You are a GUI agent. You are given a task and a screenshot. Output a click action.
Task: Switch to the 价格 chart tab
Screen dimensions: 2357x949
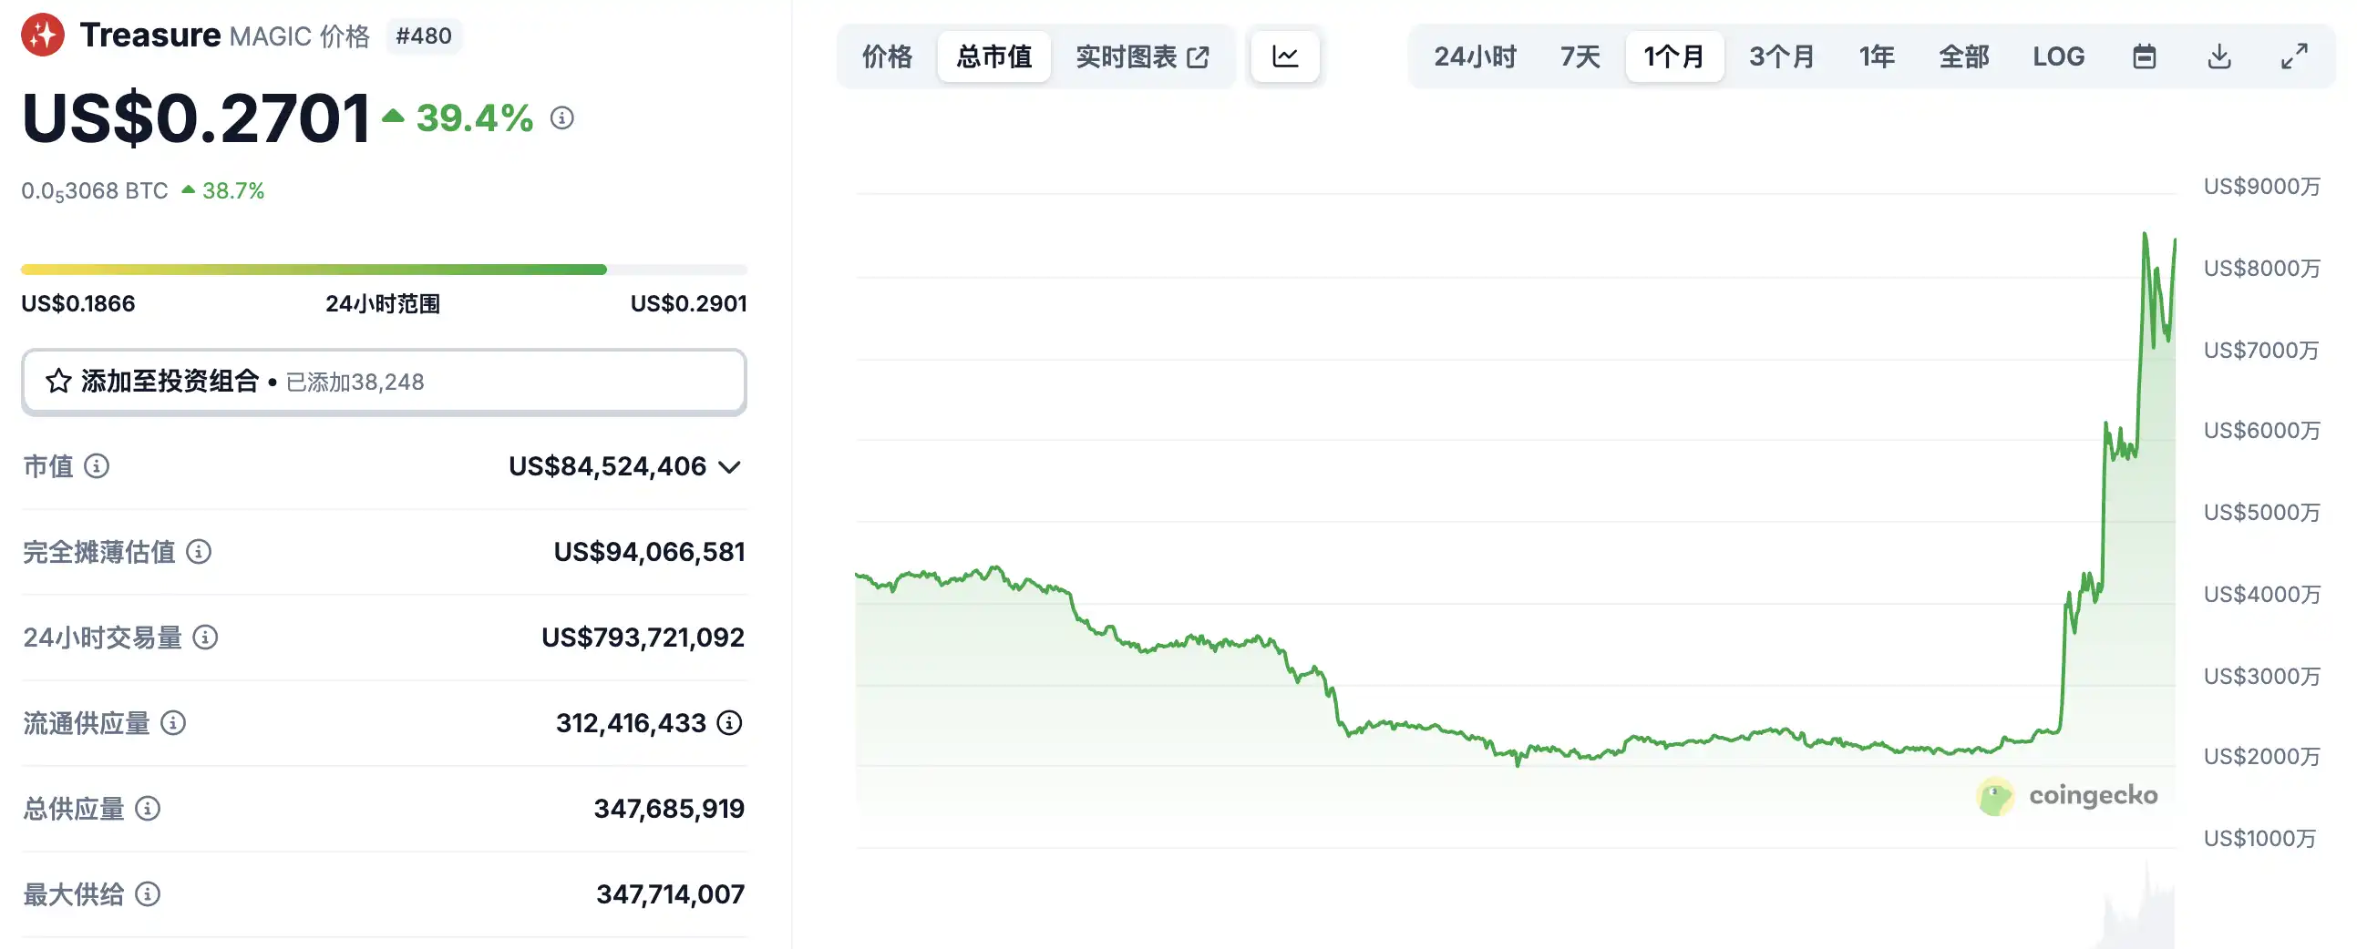pos(887,56)
